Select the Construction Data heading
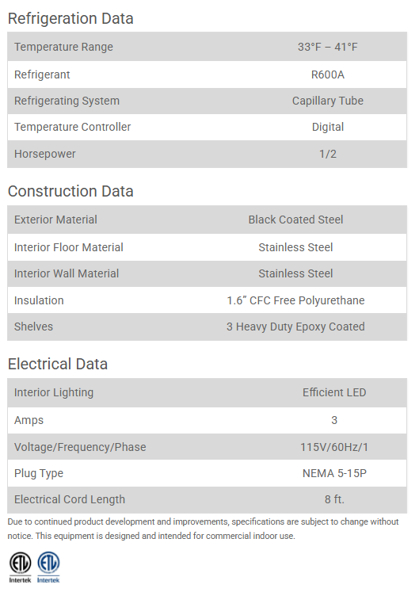Viewport: 419px width, 596px height. click(70, 191)
